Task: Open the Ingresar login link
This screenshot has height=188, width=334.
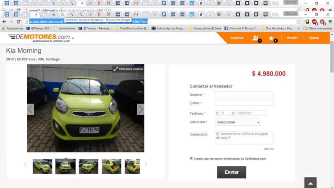Action: 237,38
